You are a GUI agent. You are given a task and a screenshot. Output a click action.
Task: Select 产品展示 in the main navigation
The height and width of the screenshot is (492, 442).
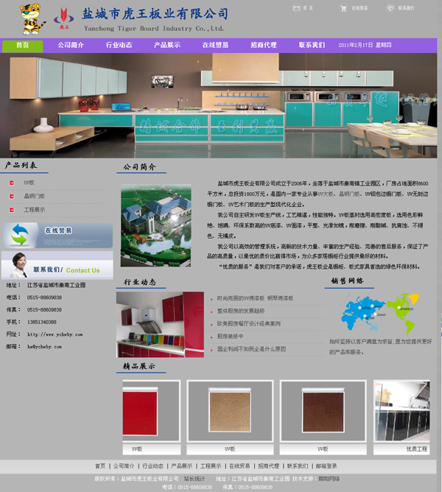tap(167, 45)
